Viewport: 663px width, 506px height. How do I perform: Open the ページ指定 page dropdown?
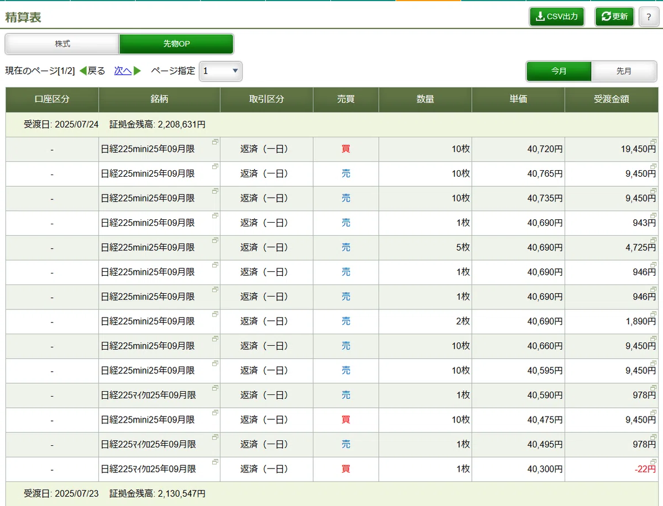point(220,71)
